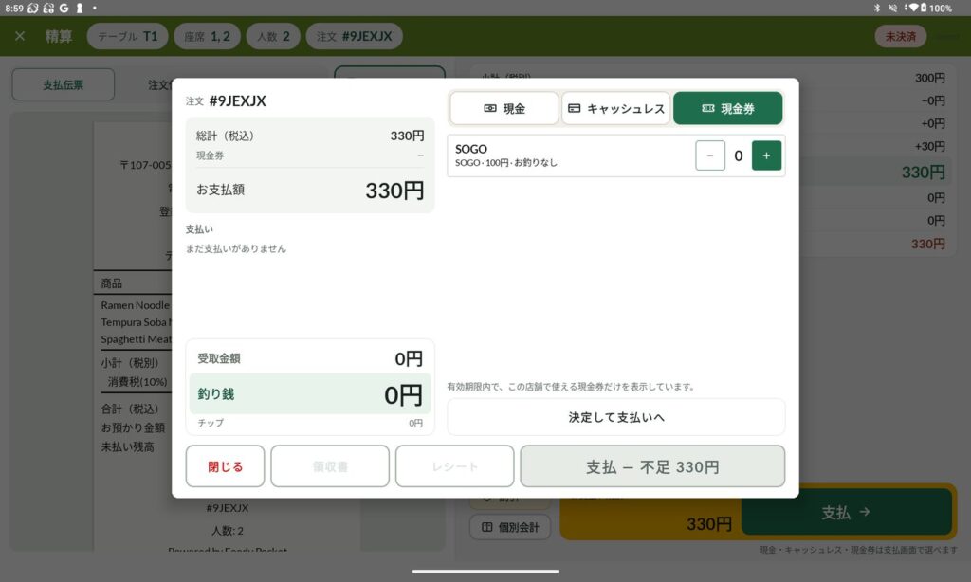Click the SOGO voucher quantity value 0
The height and width of the screenshot is (582, 971).
pos(738,156)
